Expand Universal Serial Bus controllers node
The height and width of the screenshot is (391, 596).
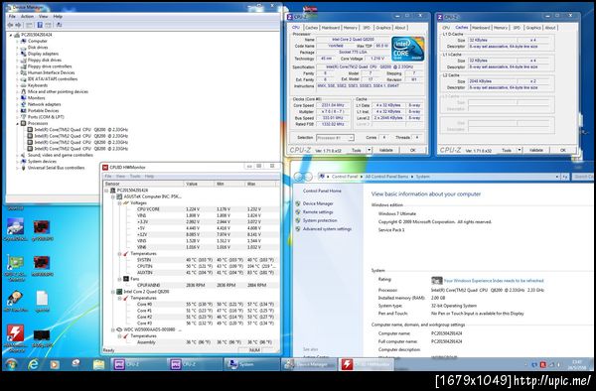[18, 168]
